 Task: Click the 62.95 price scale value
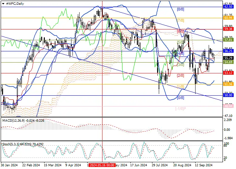pos(228,4)
